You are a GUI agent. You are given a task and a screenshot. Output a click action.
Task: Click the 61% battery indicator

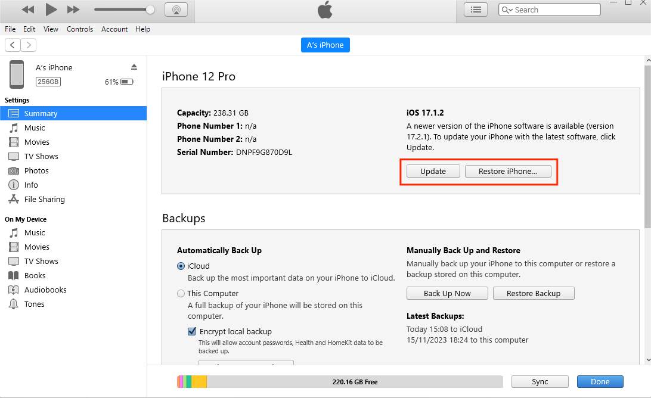point(119,82)
